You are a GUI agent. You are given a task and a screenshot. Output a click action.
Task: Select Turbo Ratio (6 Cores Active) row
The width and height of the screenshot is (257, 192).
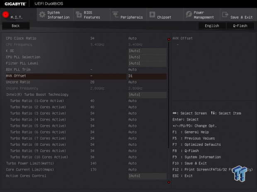[x=86, y=132]
